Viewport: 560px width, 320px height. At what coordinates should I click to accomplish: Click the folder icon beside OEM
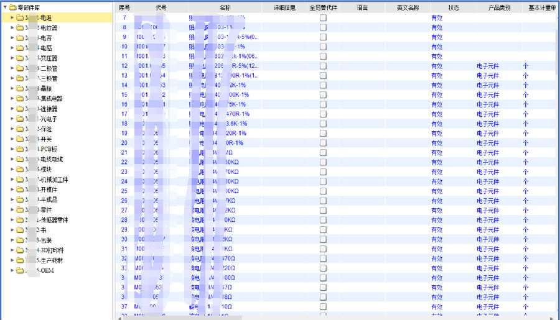point(20,270)
